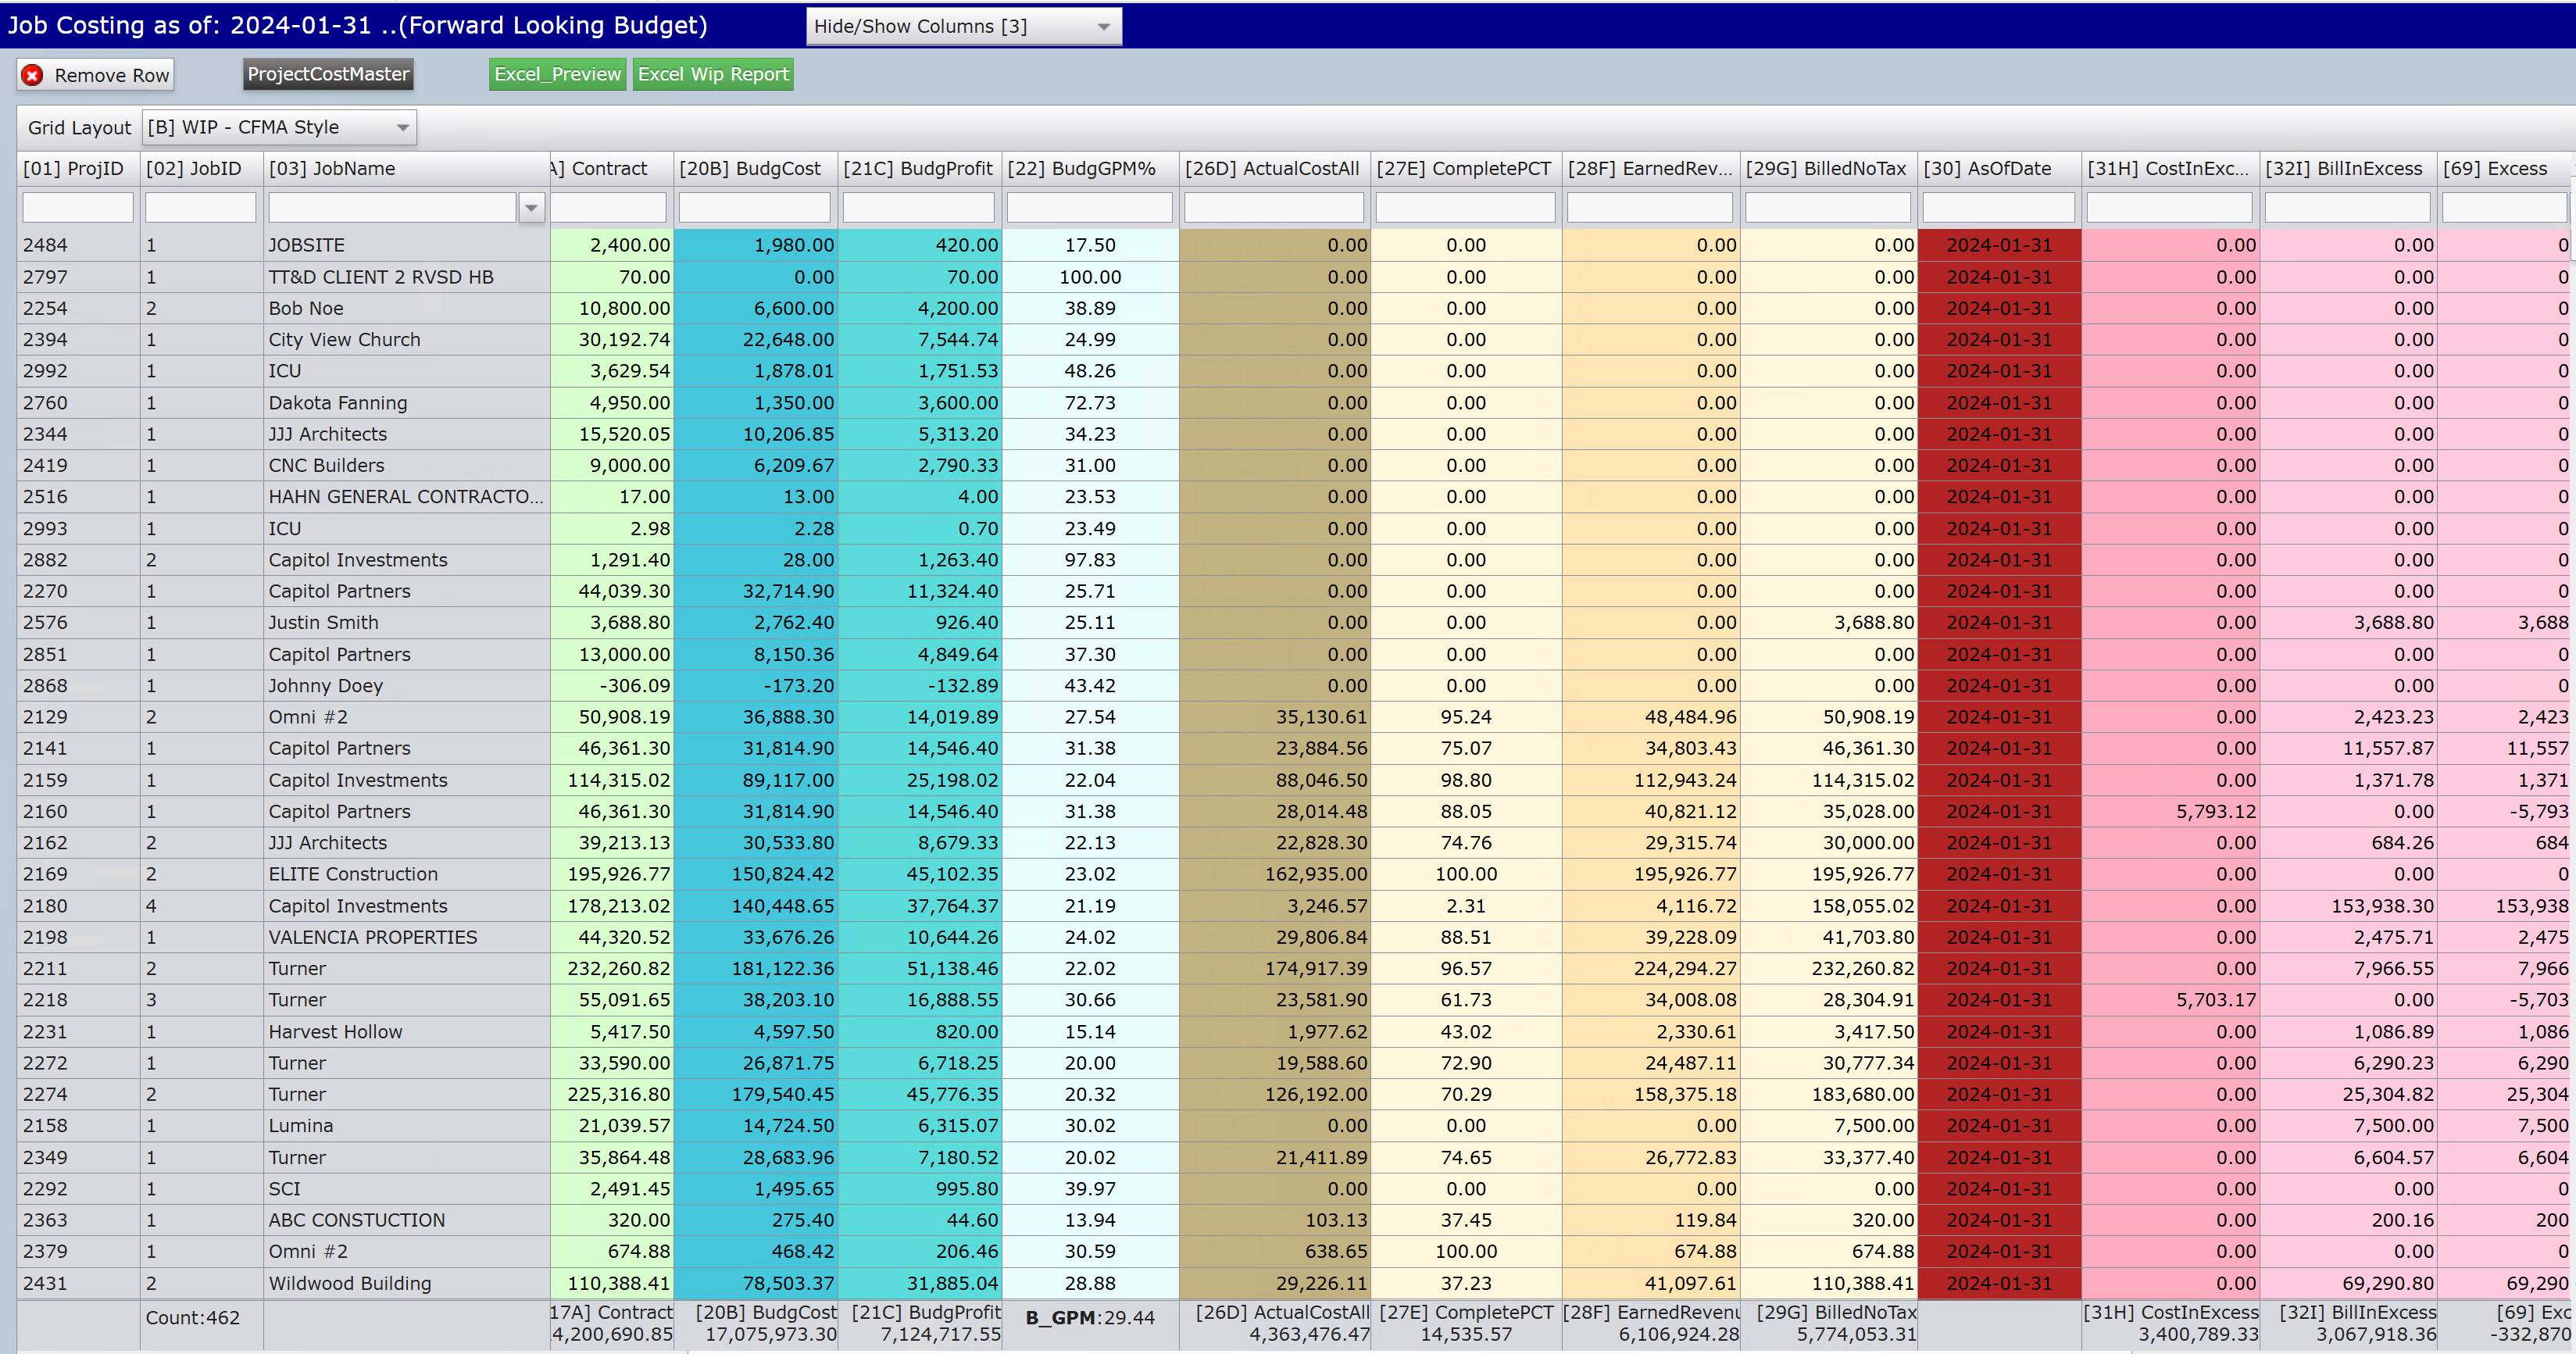The width and height of the screenshot is (2576, 1354).
Task: Click the [27E] CompletePCT column header
Action: coord(1464,168)
